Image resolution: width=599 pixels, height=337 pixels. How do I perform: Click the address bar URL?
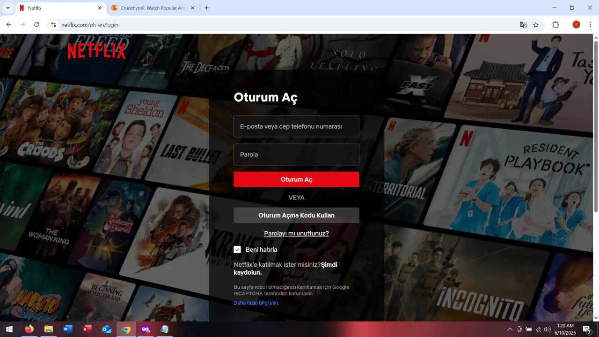pos(90,25)
